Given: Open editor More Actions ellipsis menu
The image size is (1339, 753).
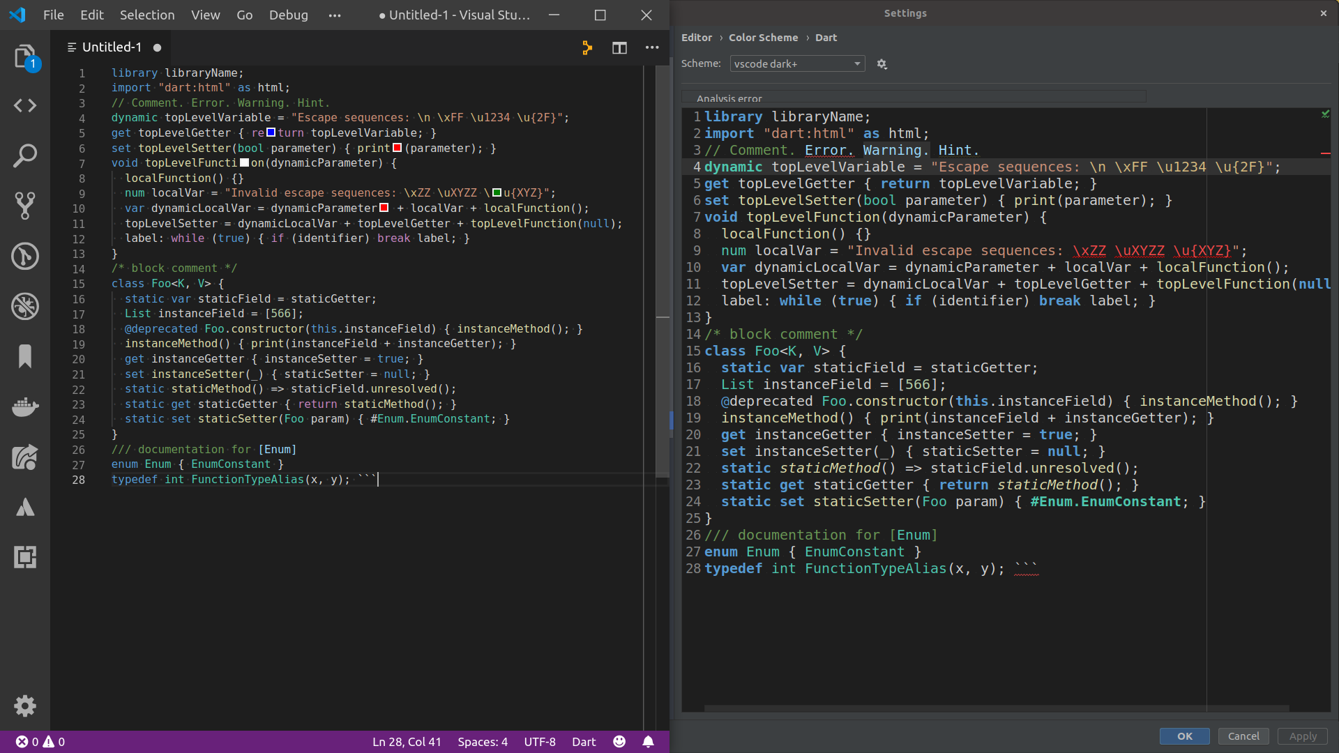Looking at the screenshot, I should click(x=652, y=47).
